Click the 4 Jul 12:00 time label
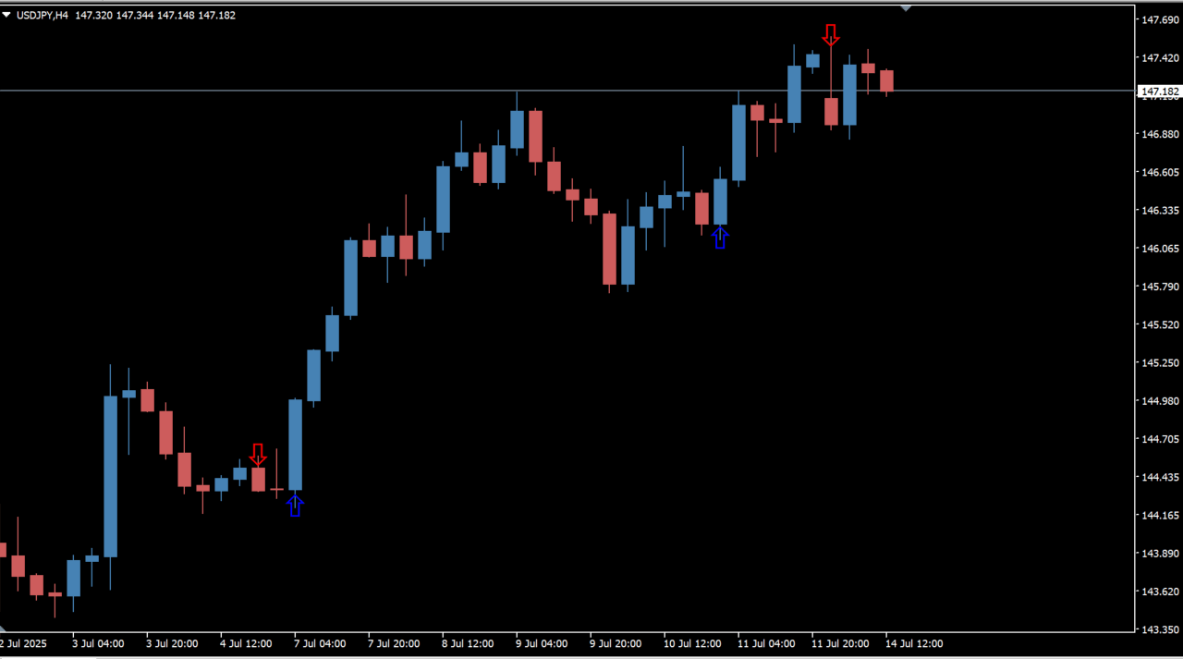 click(x=246, y=643)
